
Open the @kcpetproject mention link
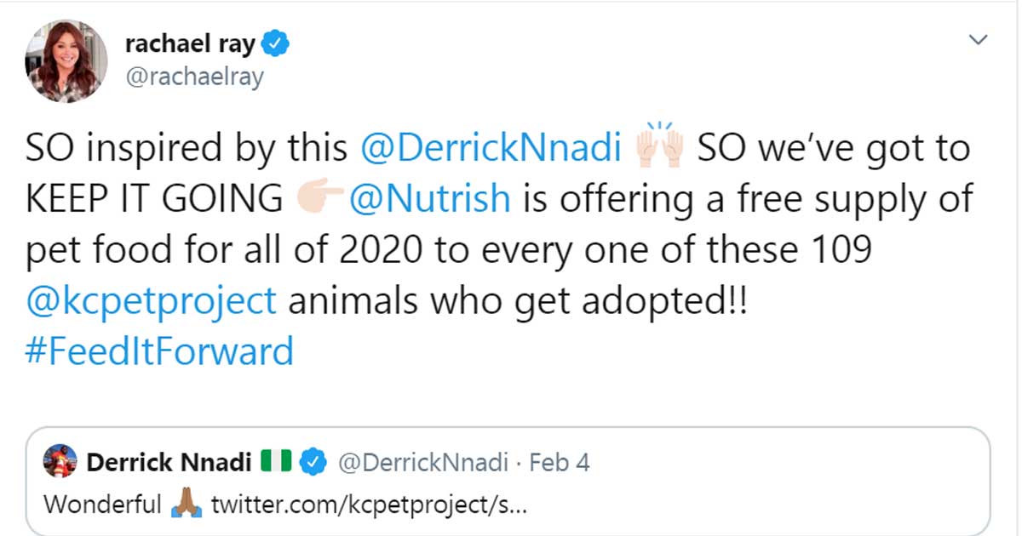(x=152, y=299)
